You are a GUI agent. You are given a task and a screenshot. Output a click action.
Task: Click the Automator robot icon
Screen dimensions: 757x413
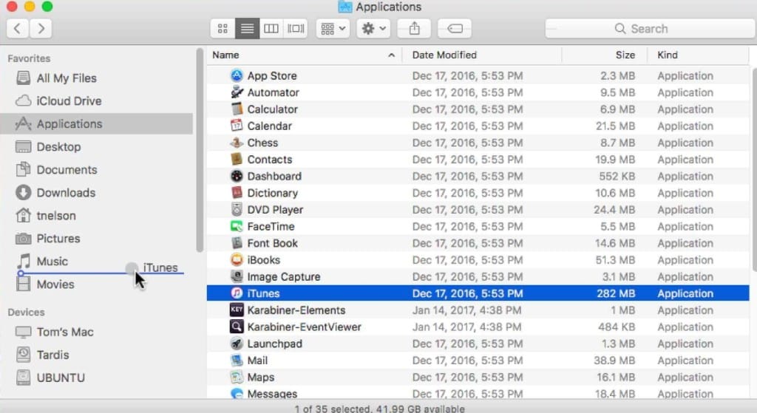coord(237,92)
